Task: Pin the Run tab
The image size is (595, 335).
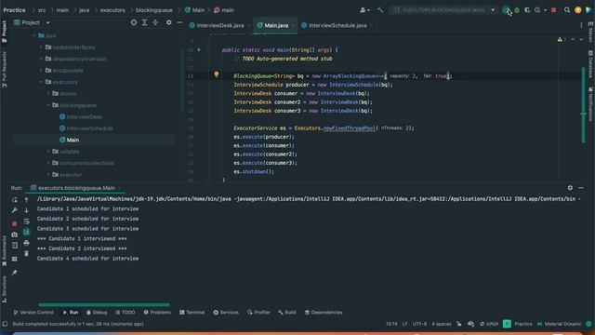Action: (x=15, y=273)
